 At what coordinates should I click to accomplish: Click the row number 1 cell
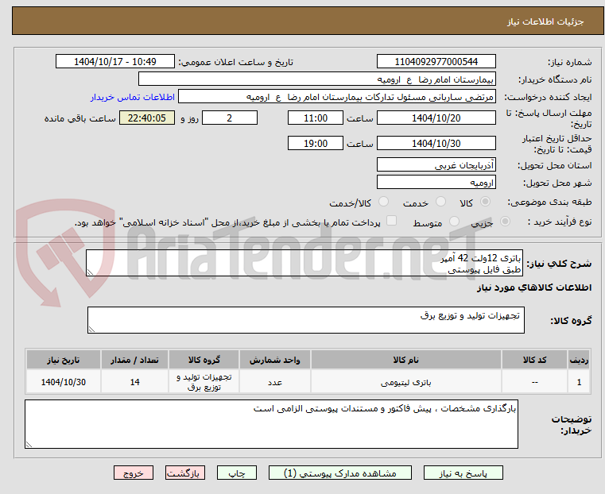[x=579, y=382]
